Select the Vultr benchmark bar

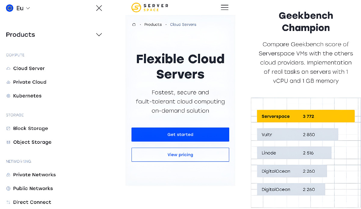click(x=297, y=135)
